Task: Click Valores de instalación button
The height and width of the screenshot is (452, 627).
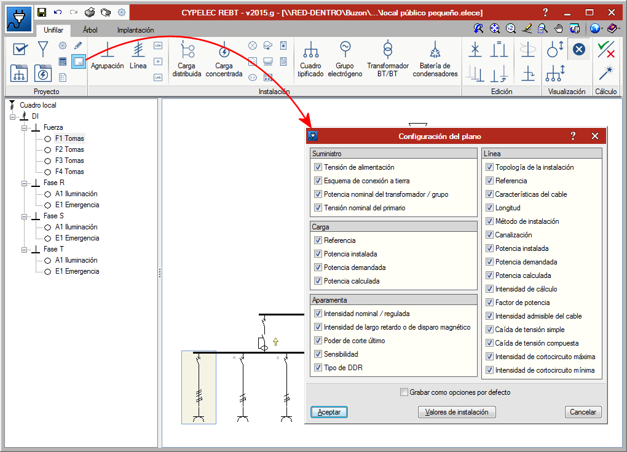Action: [x=457, y=412]
